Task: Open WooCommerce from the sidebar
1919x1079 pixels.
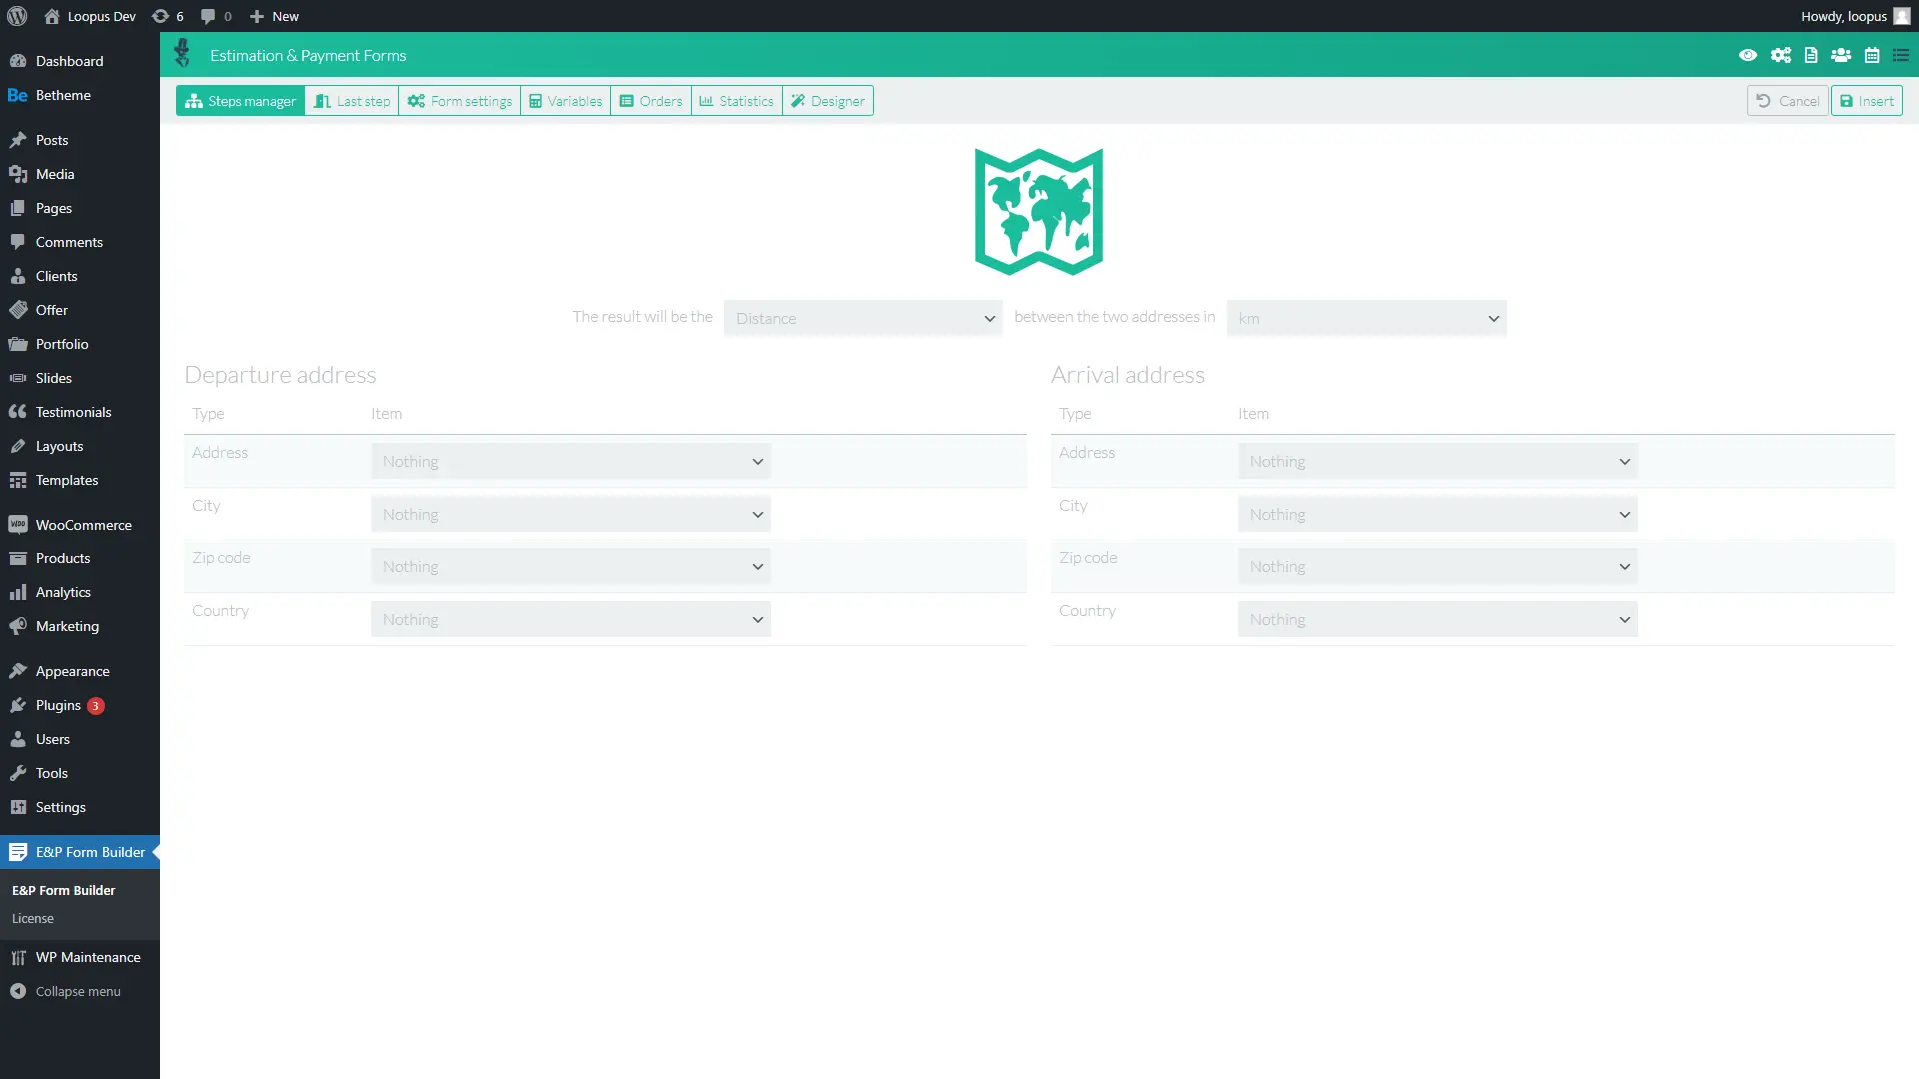Action: click(84, 524)
